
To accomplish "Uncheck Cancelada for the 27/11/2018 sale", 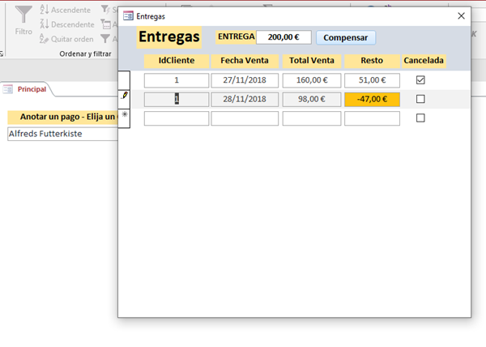I will [x=420, y=79].
